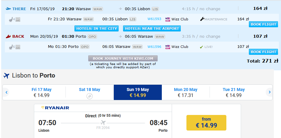Click the green LIVE! checkmark status
This screenshot has height=138, width=281.
click(206, 47)
